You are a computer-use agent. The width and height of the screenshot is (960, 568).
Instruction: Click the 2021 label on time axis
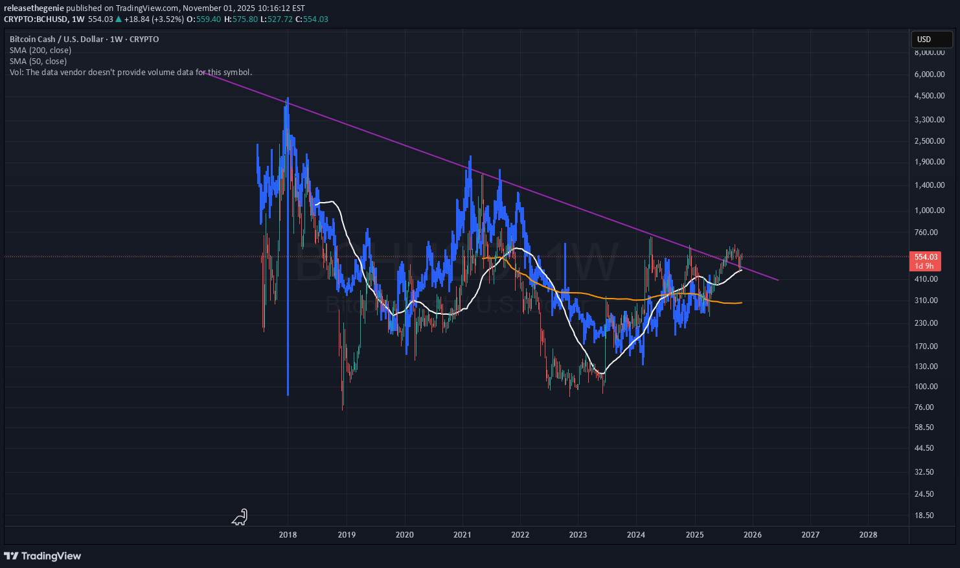point(462,535)
